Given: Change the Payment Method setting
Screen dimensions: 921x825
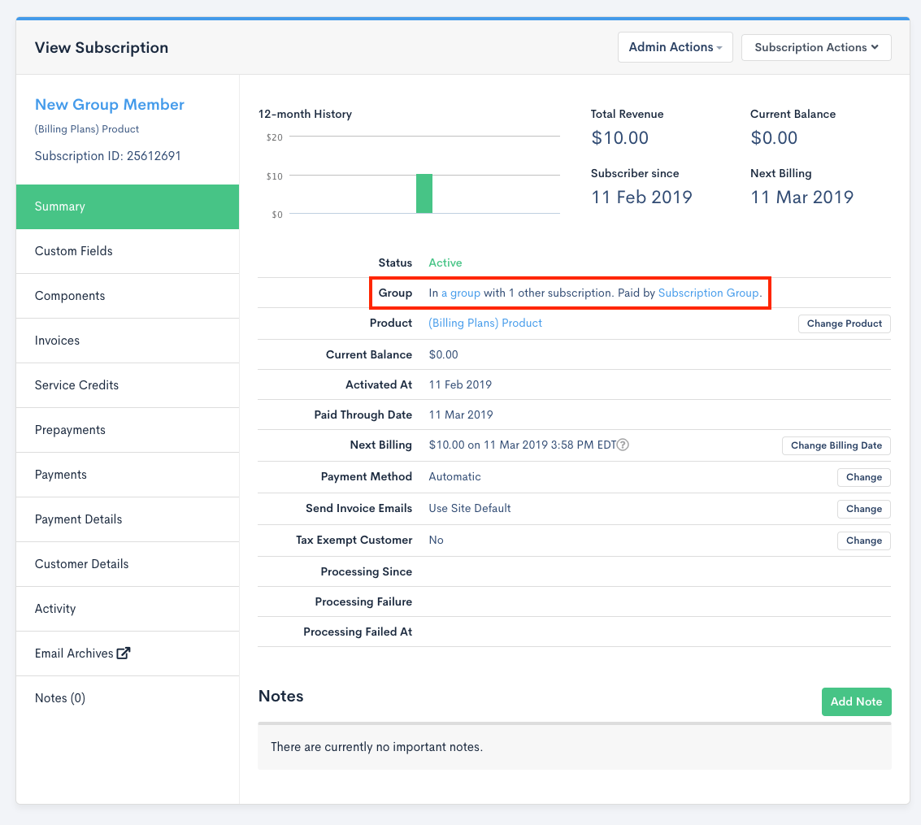Looking at the screenshot, I should coord(863,477).
